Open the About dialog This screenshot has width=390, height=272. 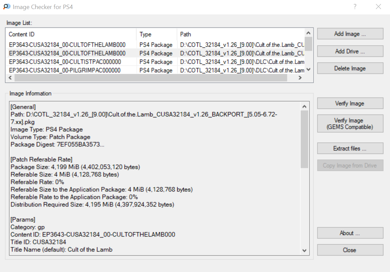click(350, 233)
